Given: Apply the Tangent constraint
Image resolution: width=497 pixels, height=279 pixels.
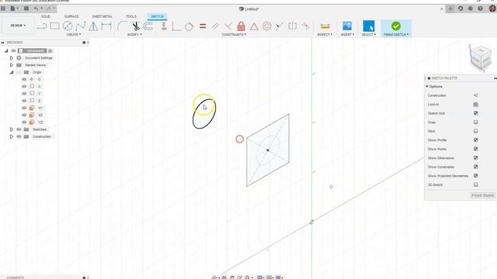Looking at the screenshot, I should (x=189, y=26).
